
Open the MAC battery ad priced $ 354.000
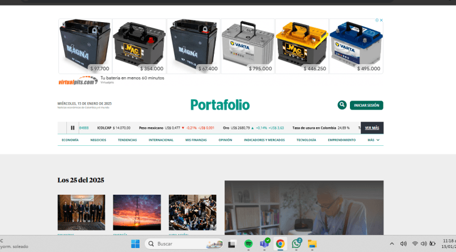(140, 46)
